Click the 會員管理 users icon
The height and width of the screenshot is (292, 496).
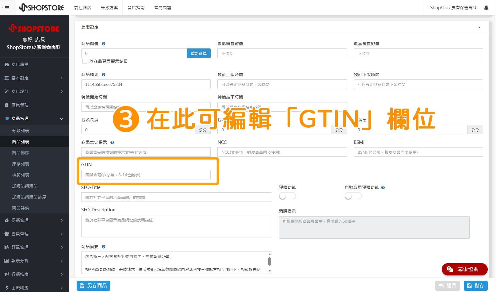(7, 234)
